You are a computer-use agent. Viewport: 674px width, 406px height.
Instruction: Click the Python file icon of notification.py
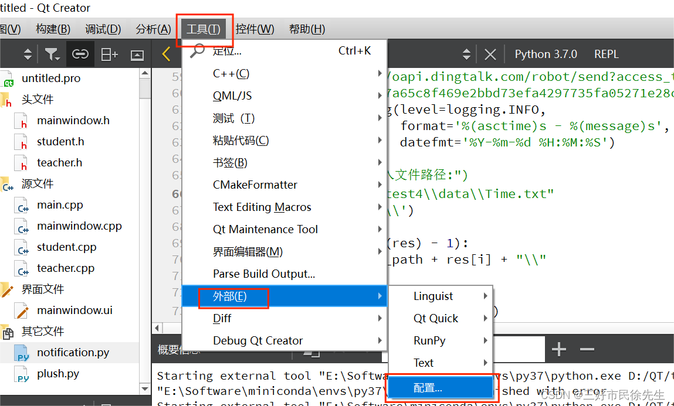[x=22, y=353]
